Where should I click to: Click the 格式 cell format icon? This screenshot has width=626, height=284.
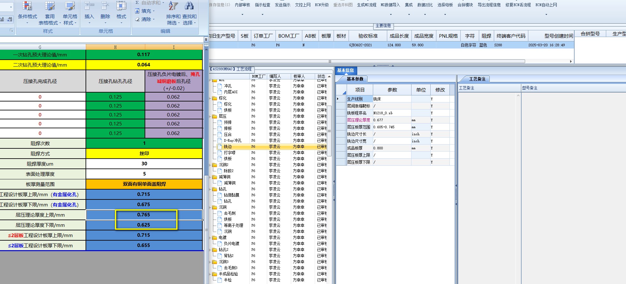tap(121, 6)
